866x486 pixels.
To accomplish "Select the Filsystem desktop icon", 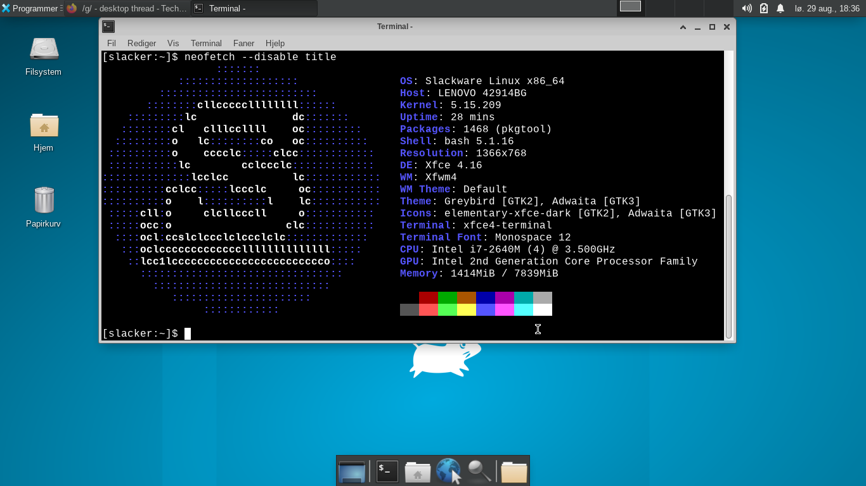I will coord(44,56).
